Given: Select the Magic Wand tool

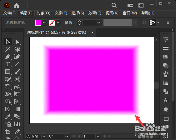Looking at the screenshot, I should click(8, 49).
